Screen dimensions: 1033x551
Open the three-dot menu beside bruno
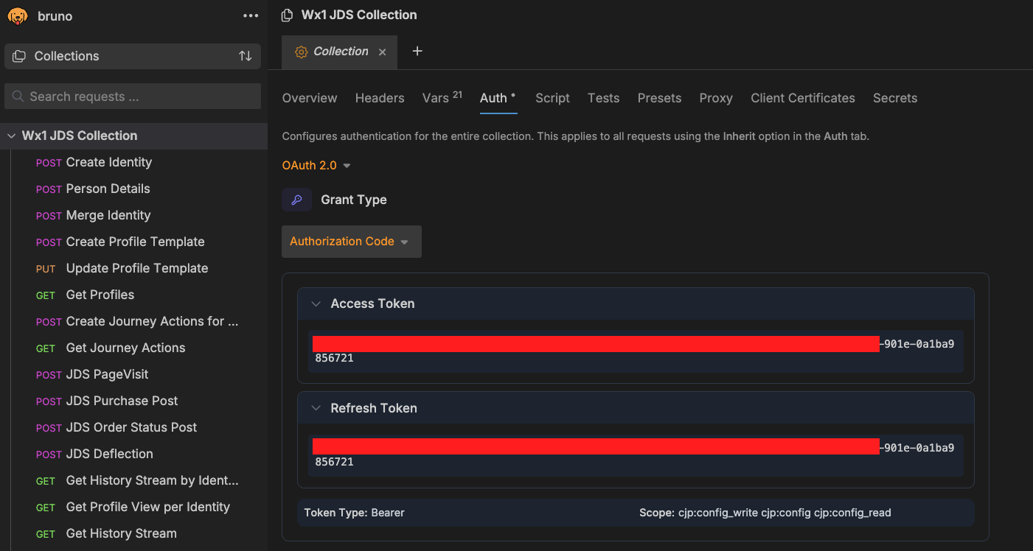[251, 16]
